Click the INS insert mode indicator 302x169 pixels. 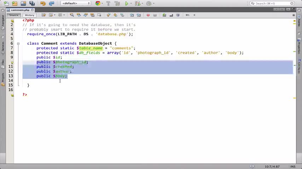(293, 167)
